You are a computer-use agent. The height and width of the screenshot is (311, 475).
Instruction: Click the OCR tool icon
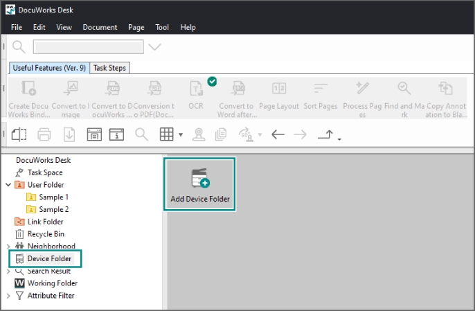pos(196,89)
